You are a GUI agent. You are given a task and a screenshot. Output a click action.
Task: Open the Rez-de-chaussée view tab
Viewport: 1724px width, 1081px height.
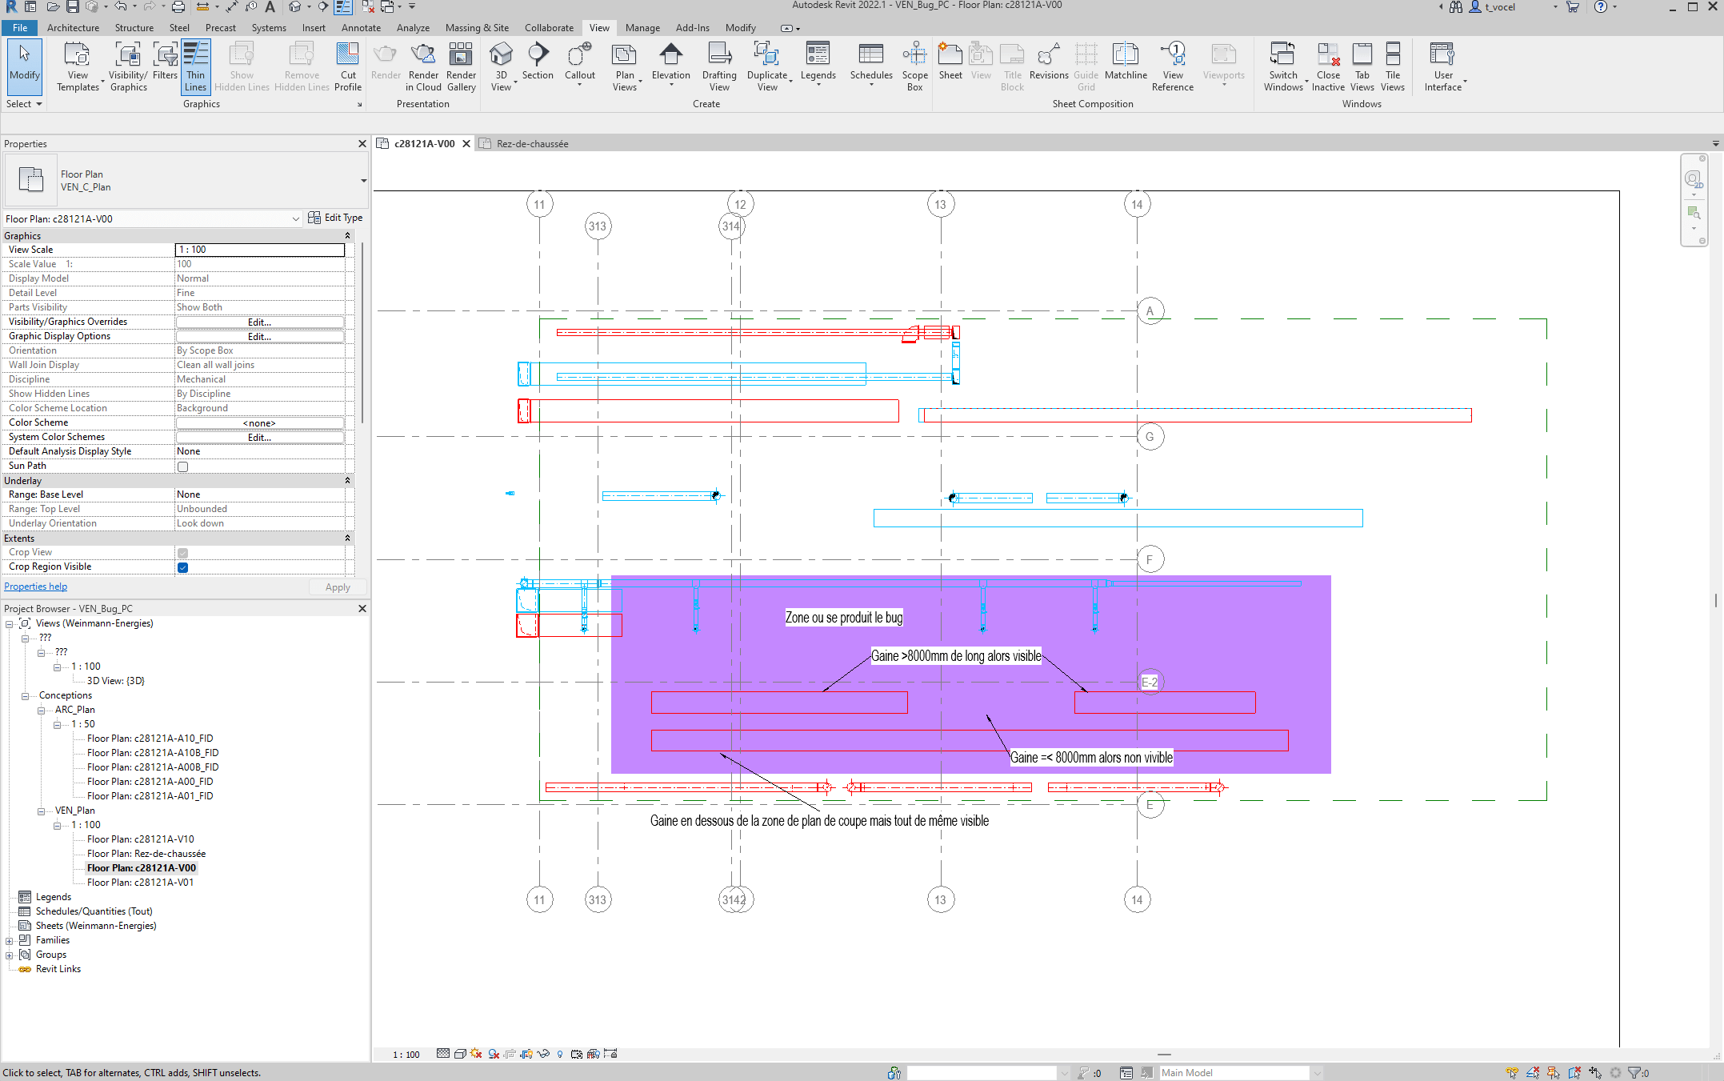[x=531, y=143]
